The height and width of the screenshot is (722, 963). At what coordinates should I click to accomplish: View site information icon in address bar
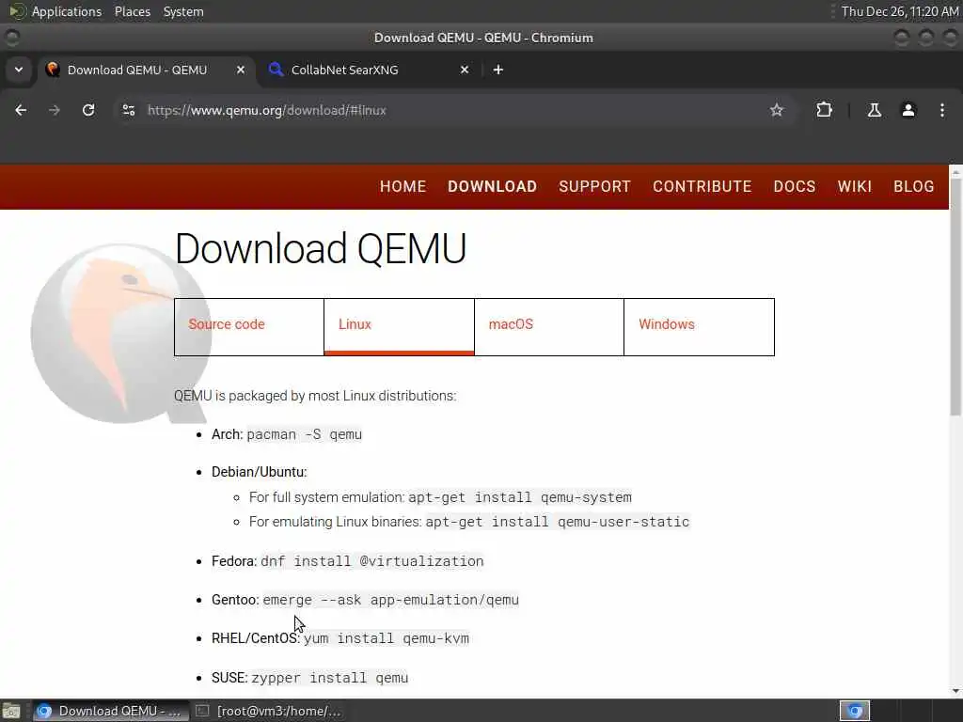[128, 110]
